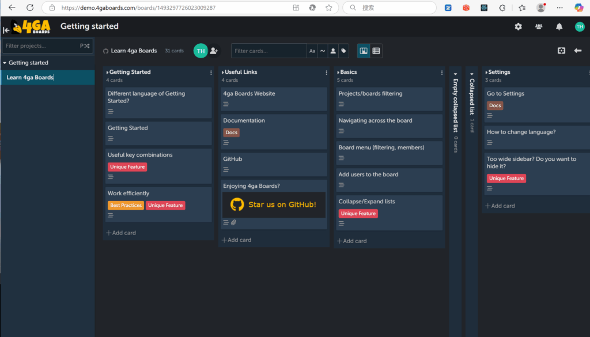Open Copilot icon in browser toolbar

(x=578, y=7)
